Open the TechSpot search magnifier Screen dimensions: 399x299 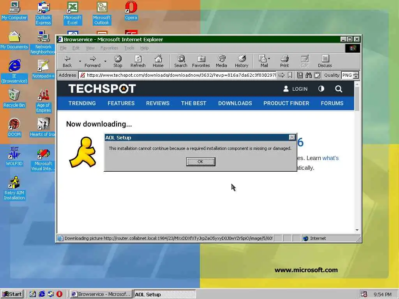[339, 89]
